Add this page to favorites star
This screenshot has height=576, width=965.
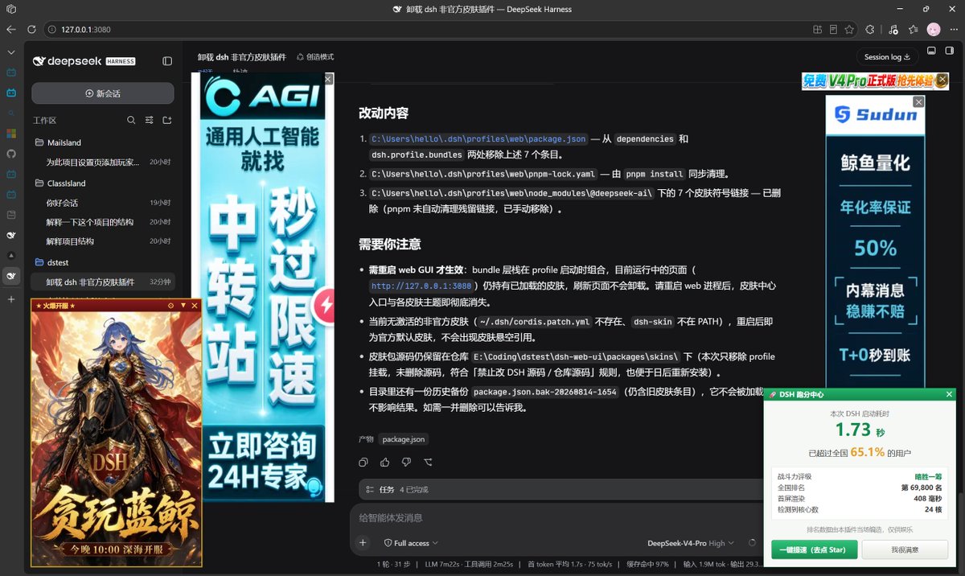[x=850, y=30]
